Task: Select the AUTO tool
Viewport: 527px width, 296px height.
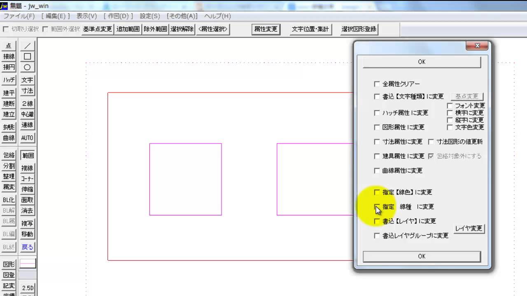Action: (27, 138)
